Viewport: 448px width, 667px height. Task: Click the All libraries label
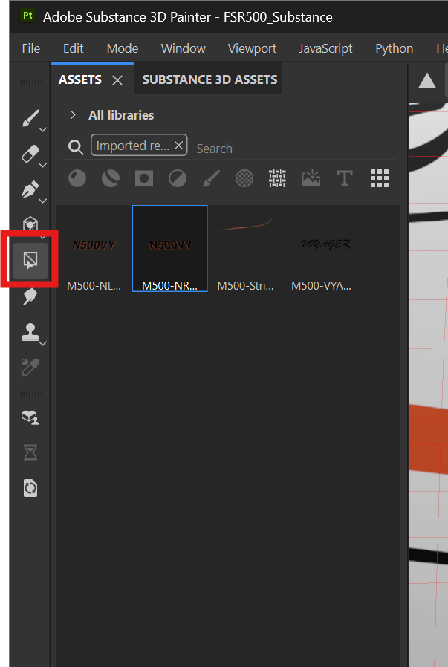(121, 115)
